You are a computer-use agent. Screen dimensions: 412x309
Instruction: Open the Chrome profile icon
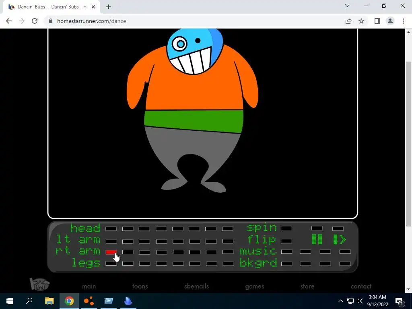click(390, 21)
